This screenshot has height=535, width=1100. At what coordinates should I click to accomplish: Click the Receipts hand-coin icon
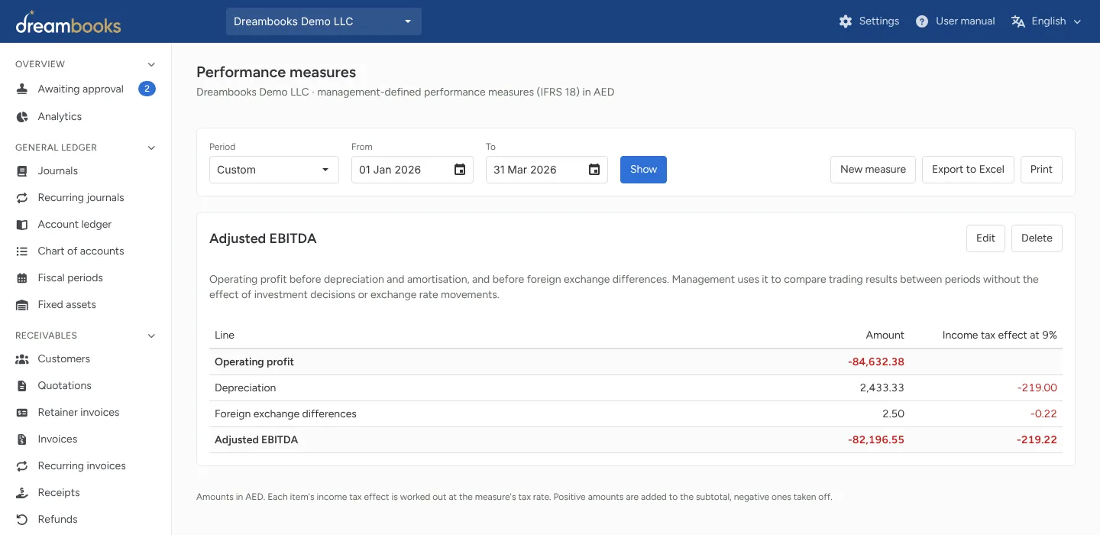[x=22, y=492]
